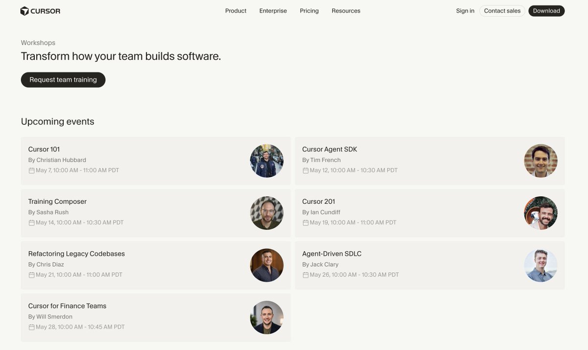
Task: Click calendar icon on Cursor for Finance Teams card
Action: tap(31, 327)
